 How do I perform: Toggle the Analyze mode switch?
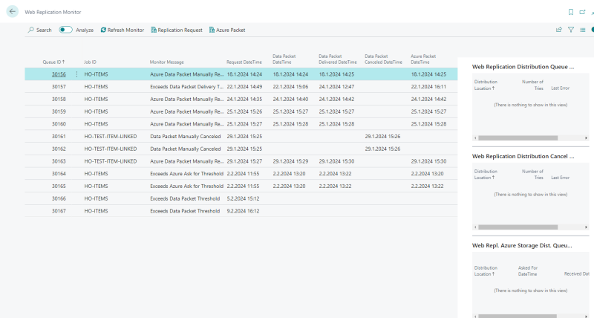[x=65, y=30]
